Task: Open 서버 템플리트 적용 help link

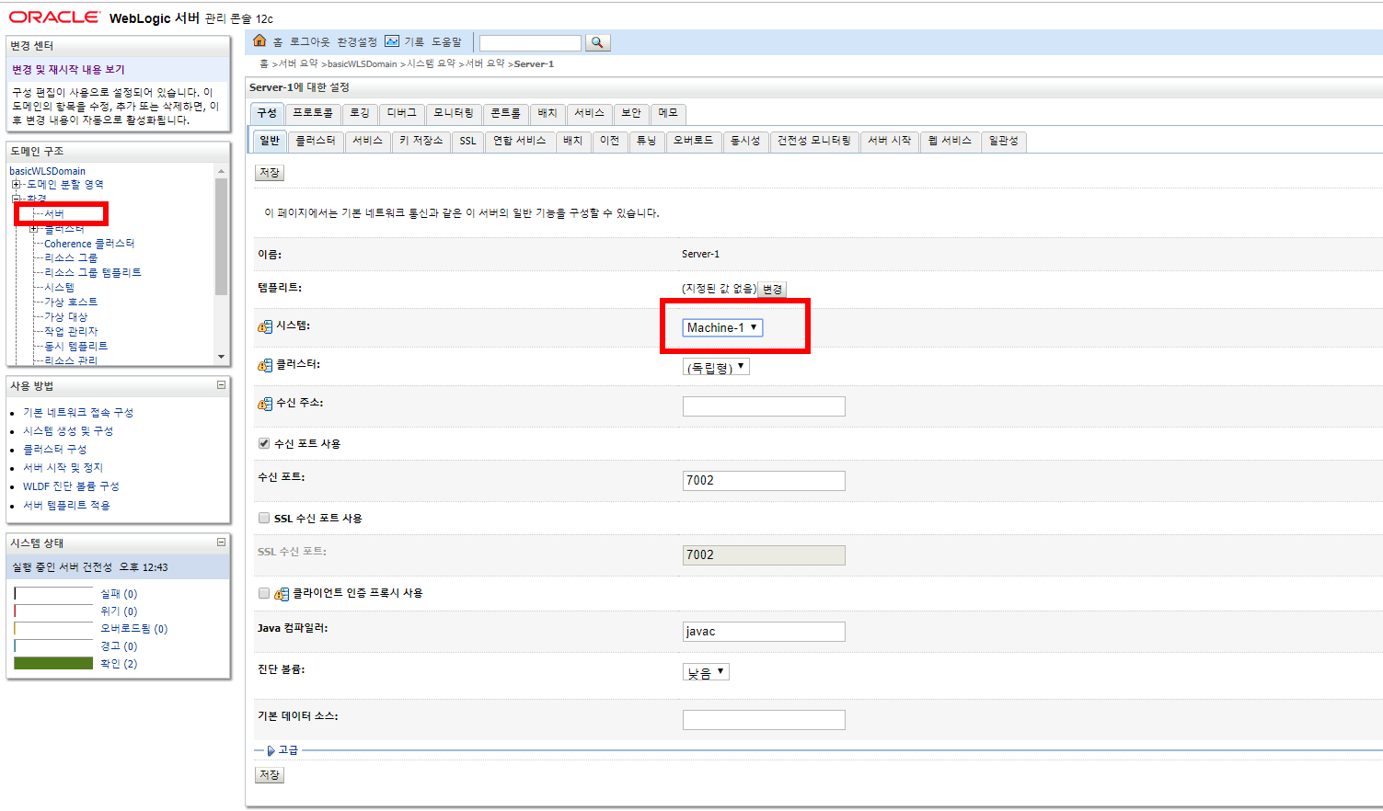Action: pyautogui.click(x=66, y=506)
